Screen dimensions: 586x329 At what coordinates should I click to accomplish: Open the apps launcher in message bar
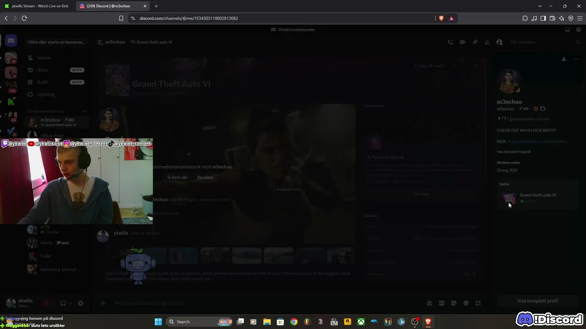point(478,303)
